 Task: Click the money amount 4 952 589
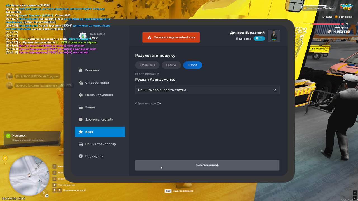coord(341,32)
